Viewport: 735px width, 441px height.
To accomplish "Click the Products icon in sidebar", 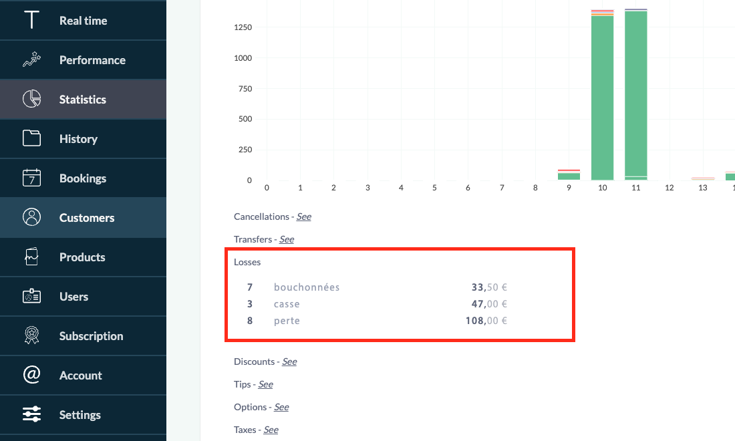I will point(31,257).
